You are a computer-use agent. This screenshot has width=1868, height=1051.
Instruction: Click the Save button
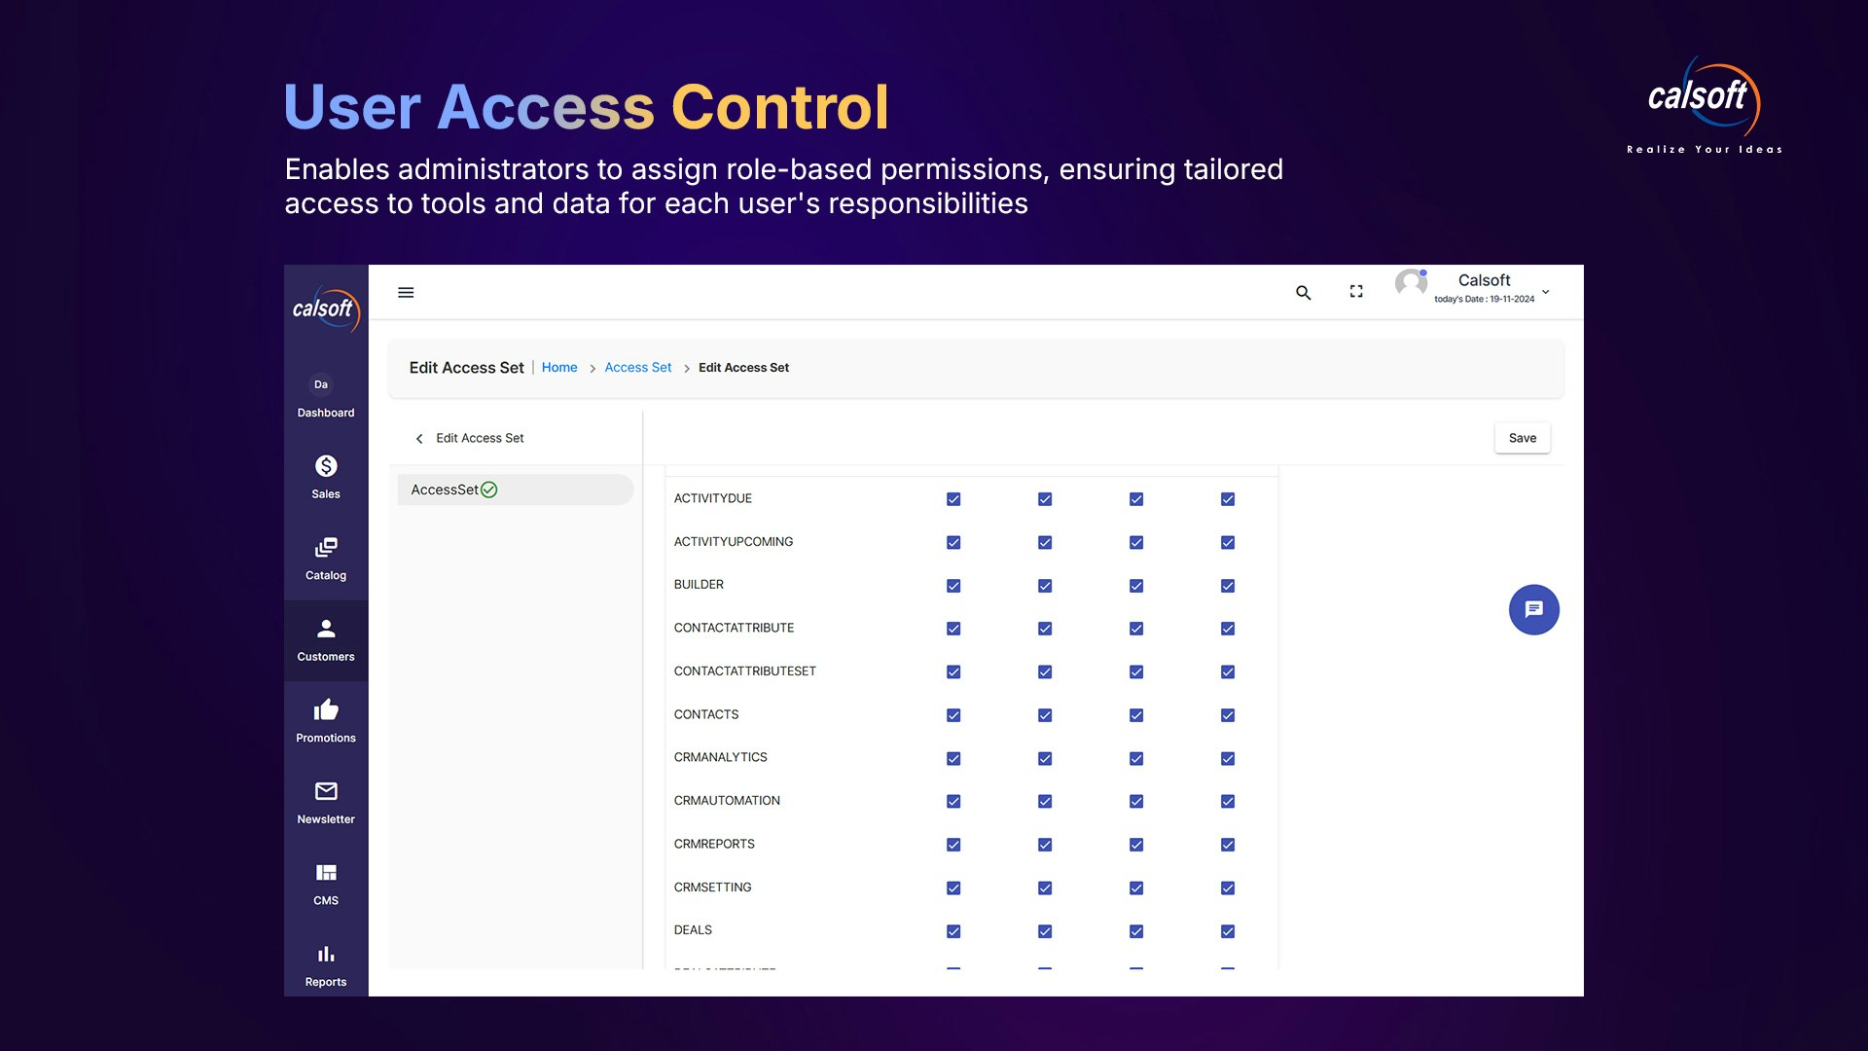1523,438
